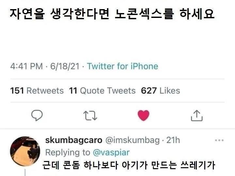
Task: Select the @imskumbag handle
Action: [x=133, y=140]
